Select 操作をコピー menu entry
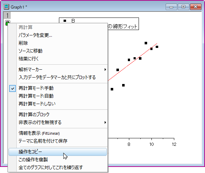 click(57, 152)
